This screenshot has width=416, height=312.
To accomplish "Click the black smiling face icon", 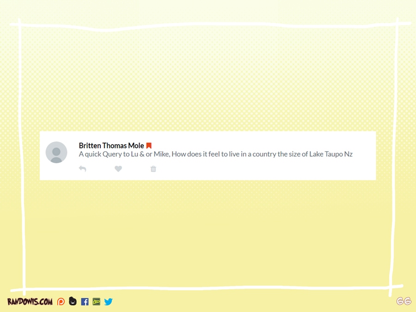I will point(73,301).
